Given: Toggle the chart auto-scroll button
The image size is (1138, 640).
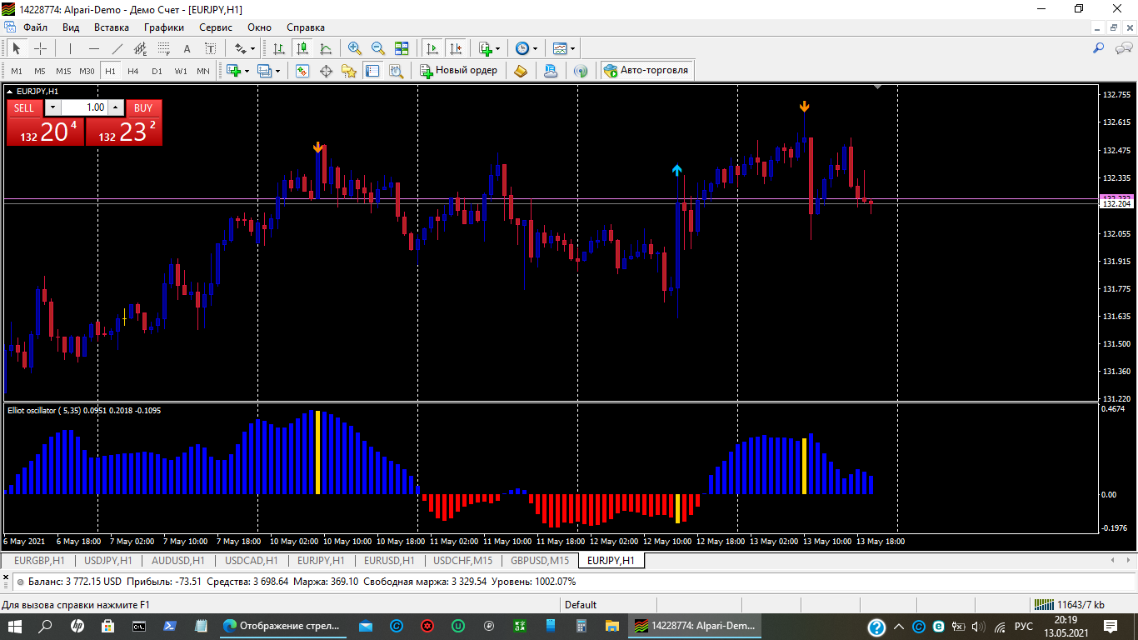Looking at the screenshot, I should click(432, 48).
